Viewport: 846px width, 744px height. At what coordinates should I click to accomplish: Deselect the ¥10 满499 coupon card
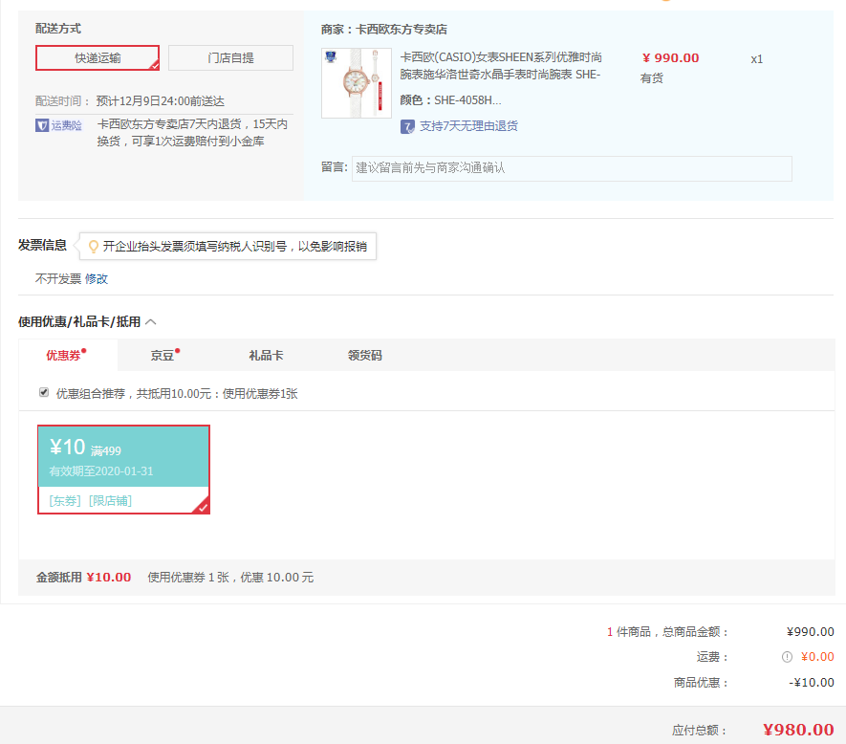[x=123, y=470]
